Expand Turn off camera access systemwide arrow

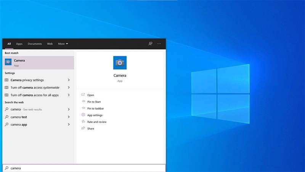pyautogui.click(x=69, y=88)
